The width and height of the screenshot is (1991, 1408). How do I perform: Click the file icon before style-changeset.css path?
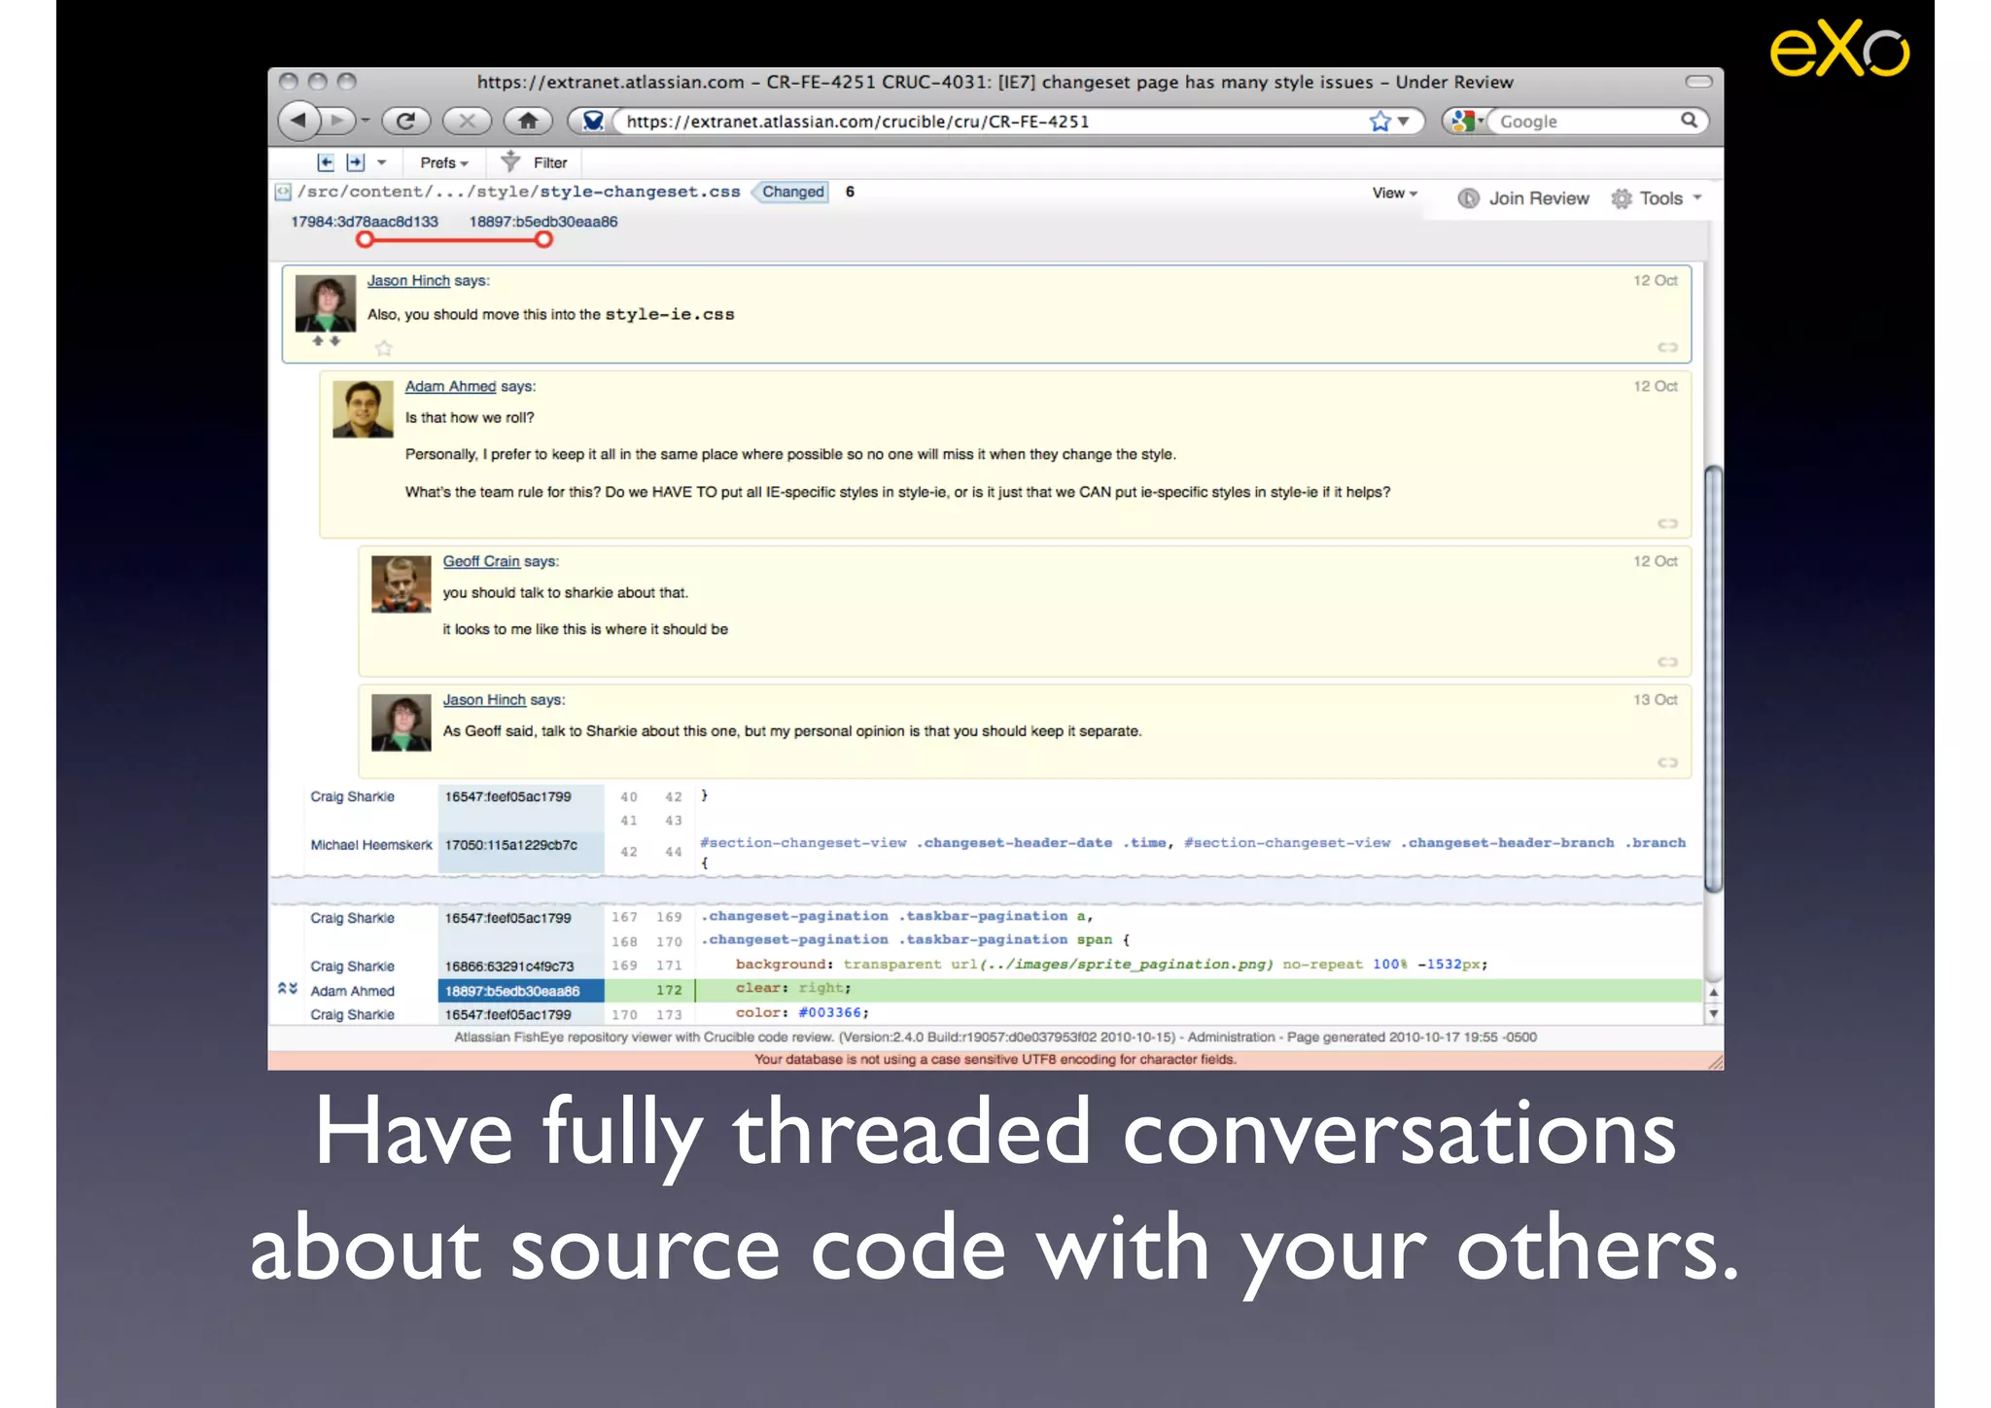tap(282, 192)
